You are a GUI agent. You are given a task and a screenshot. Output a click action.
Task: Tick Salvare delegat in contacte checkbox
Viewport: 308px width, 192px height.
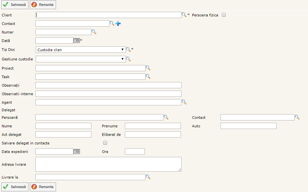pyautogui.click(x=105, y=143)
